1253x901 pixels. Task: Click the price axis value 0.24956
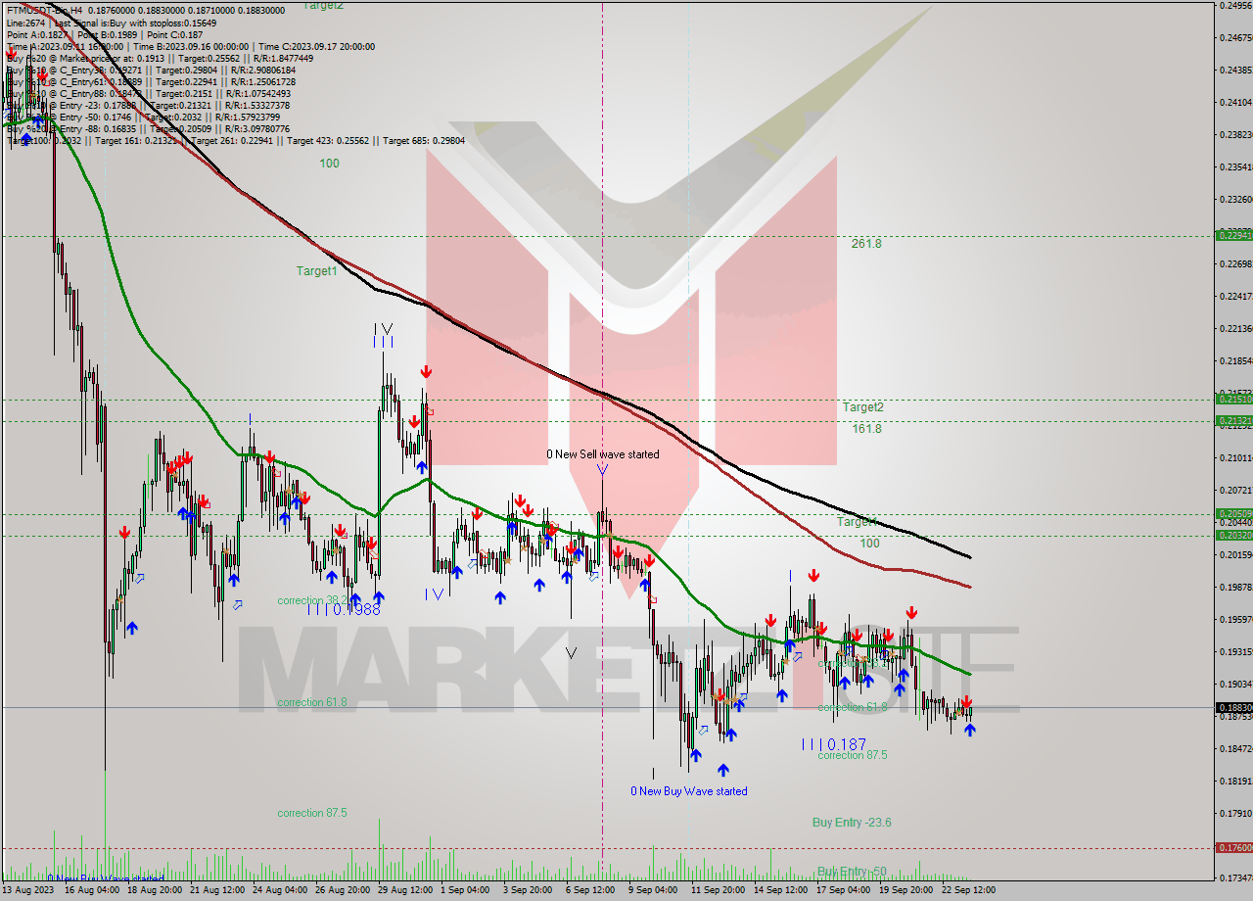tap(1235, 5)
